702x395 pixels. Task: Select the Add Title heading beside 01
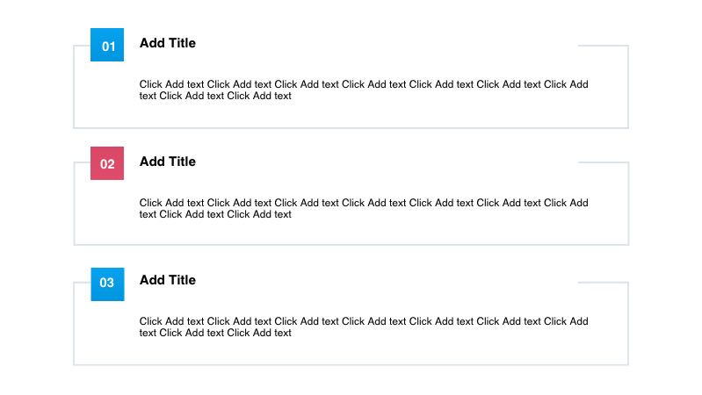168,43
